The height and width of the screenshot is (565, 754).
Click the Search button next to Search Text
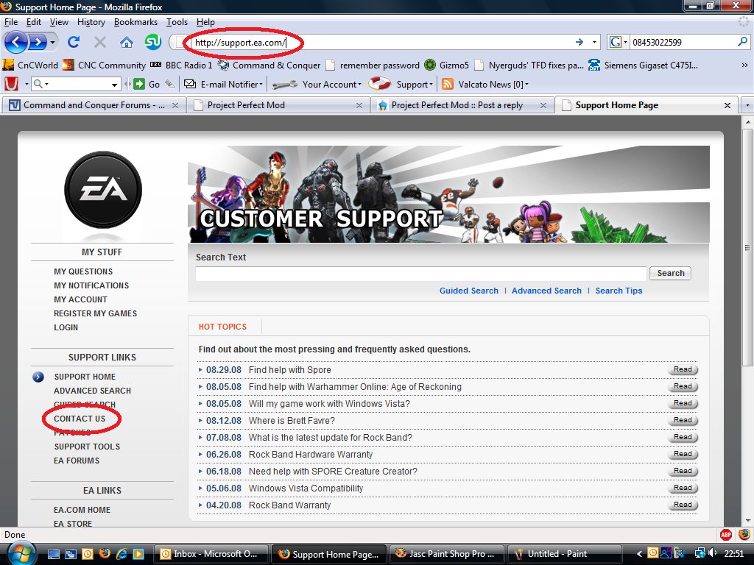[x=670, y=273]
